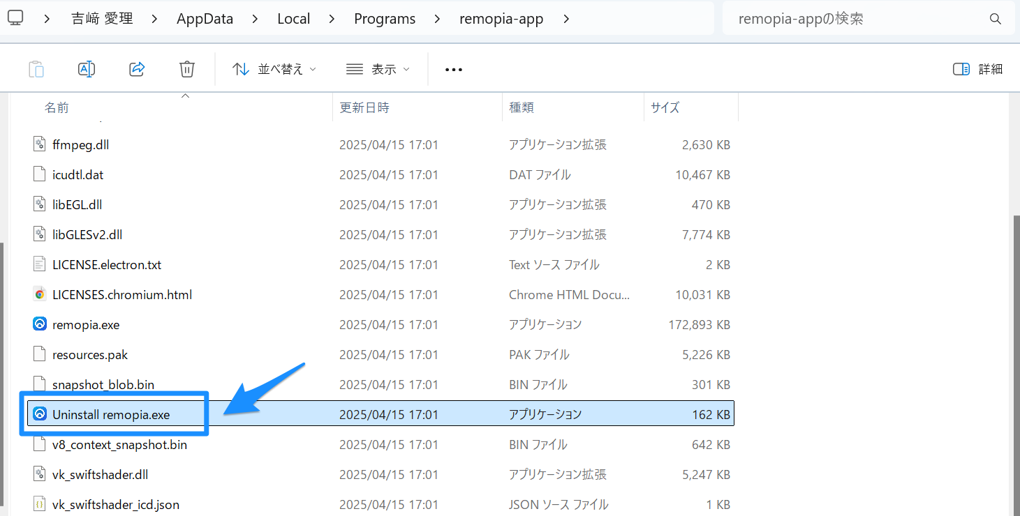Select the LICENSE.electron.txt file name

point(107,265)
